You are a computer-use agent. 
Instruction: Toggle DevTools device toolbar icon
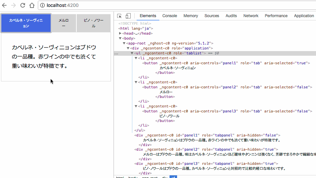point(128,16)
